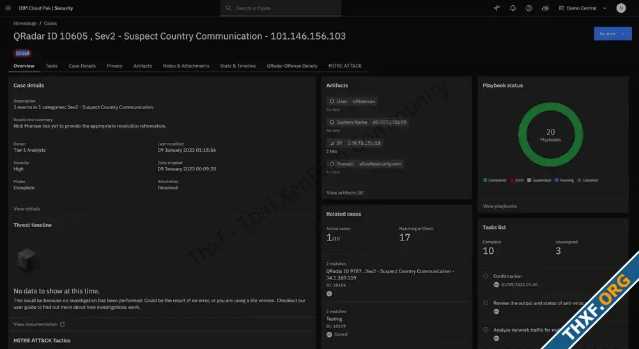The height and width of the screenshot is (349, 639).
Task: Toggle the Review the output task check circle
Action: pyautogui.click(x=486, y=302)
